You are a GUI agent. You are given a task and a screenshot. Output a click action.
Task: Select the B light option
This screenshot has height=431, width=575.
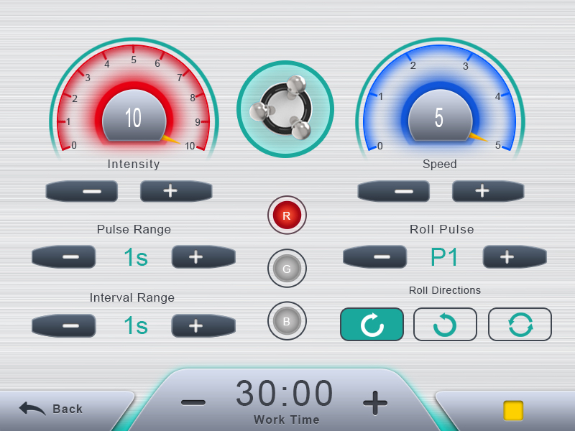point(287,321)
